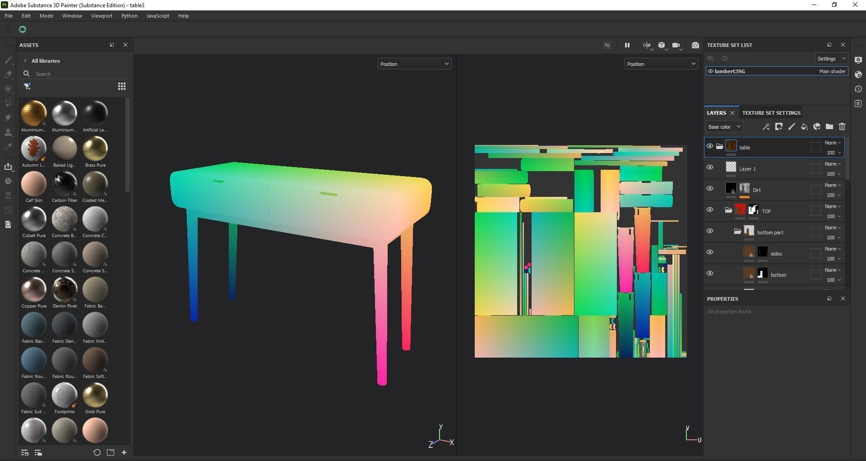Screen dimensions: 866x461
Task: Add a new fill layer
Action: point(804,127)
